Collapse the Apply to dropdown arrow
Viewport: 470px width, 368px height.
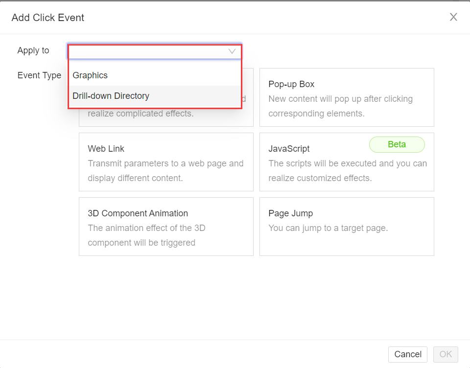point(232,51)
